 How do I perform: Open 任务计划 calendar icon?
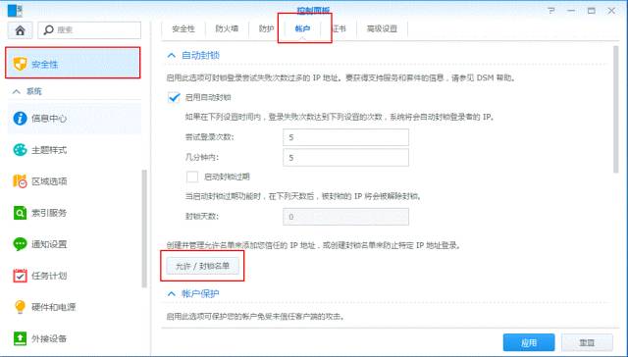coord(20,276)
